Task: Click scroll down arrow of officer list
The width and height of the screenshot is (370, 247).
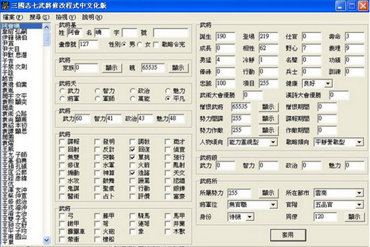Action: click(46, 240)
